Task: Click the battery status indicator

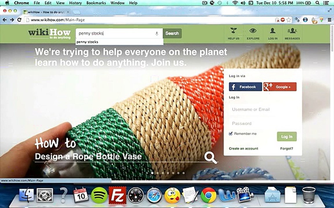Action: click(304, 3)
